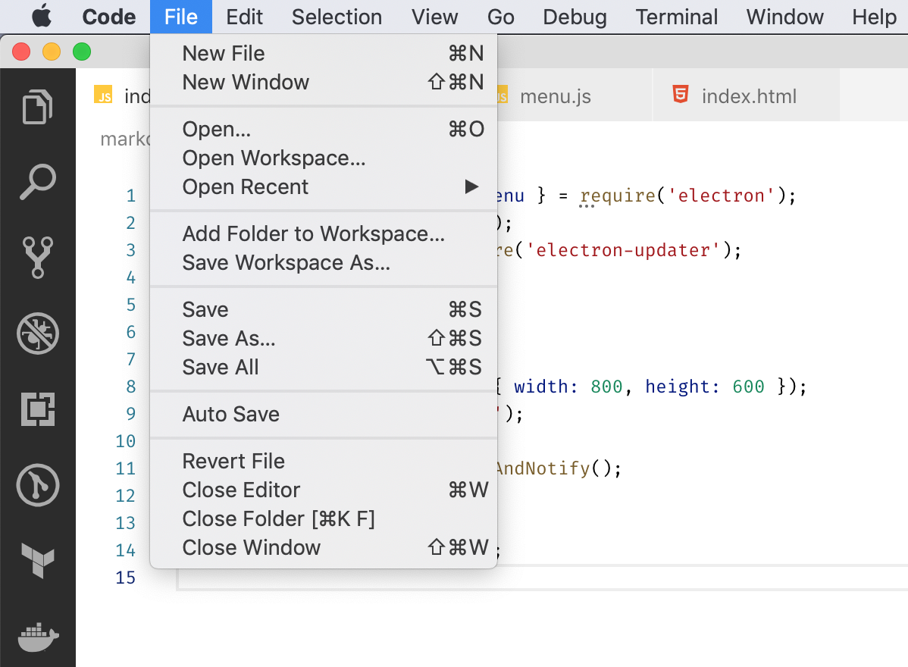
Task: Open the View menu
Action: [x=434, y=17]
